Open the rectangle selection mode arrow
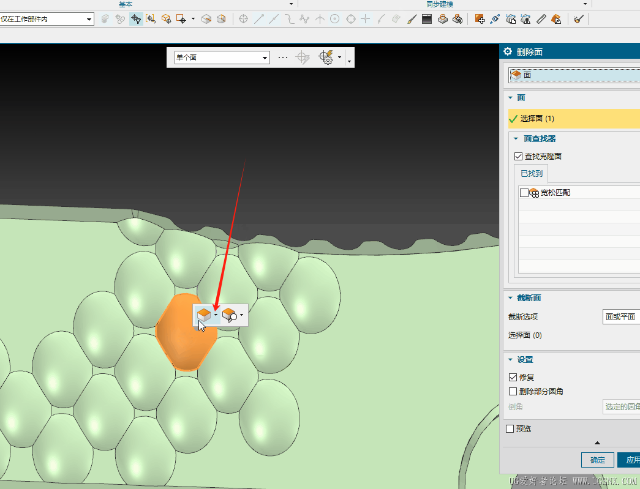Screen dimensions: 640x489 click(x=193, y=19)
